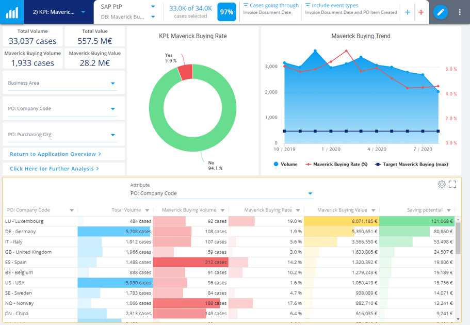Sort by Maverick Buying Volume column arrow

tap(222, 210)
